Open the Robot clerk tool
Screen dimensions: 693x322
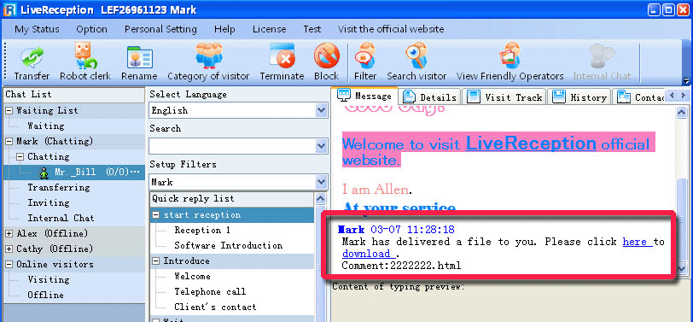[85, 56]
